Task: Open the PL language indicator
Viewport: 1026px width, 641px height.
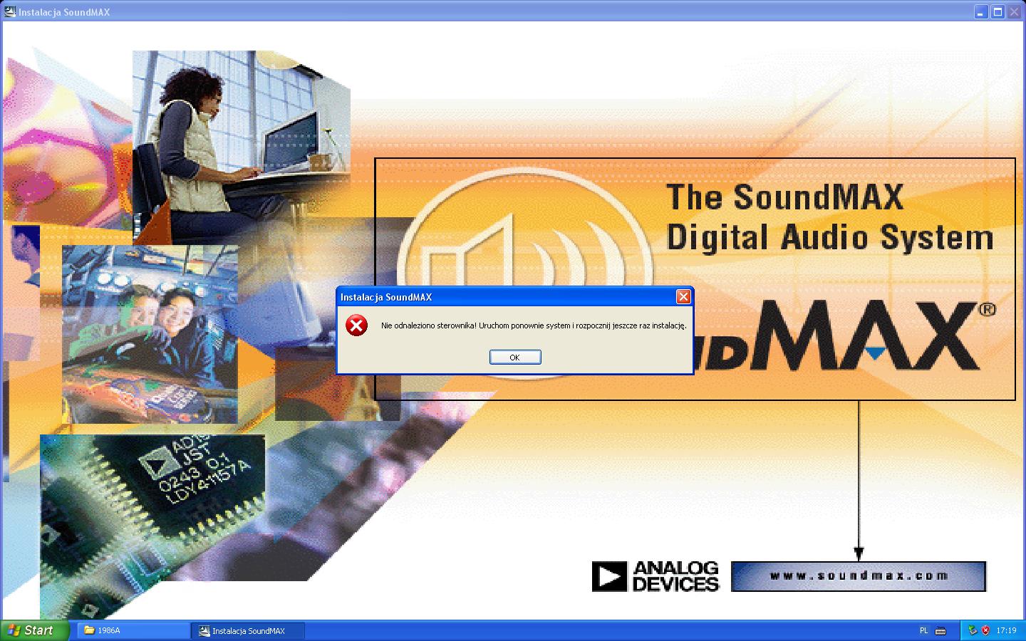Action: (x=924, y=630)
